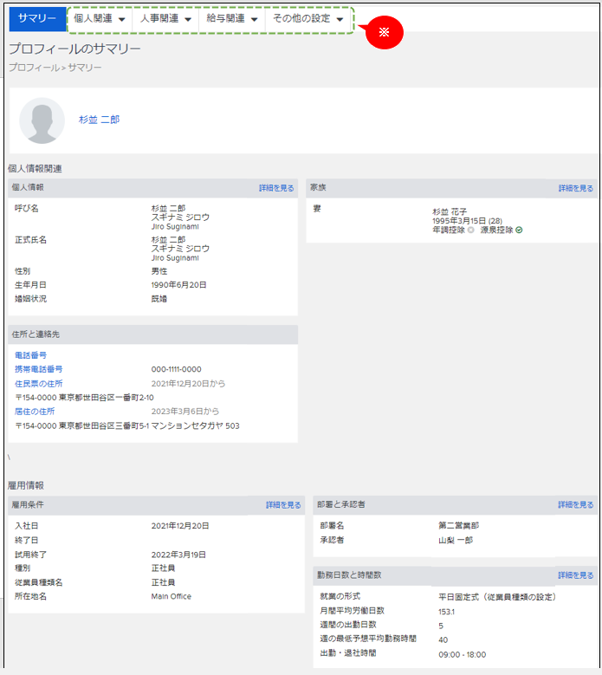Click the green 源泉控除 check icon
The width and height of the screenshot is (602, 675).
[519, 230]
